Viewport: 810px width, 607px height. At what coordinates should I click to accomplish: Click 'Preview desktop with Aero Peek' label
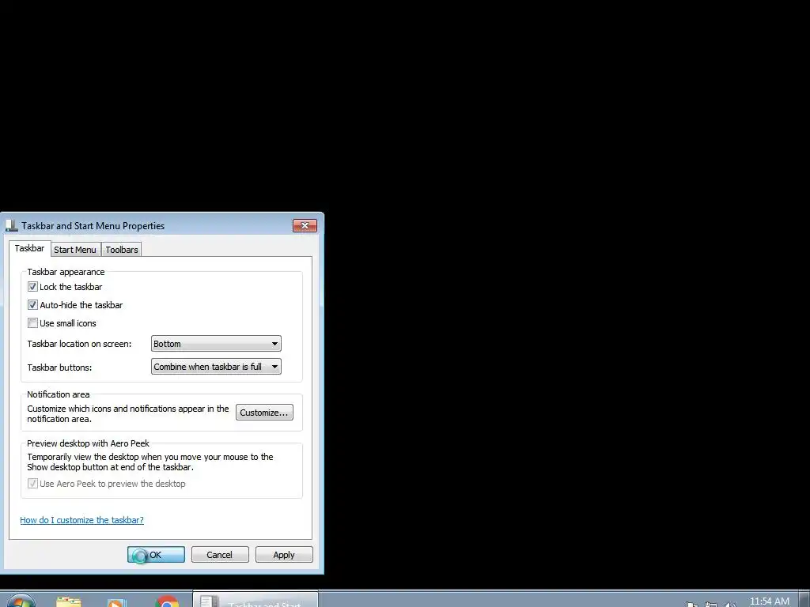click(x=88, y=443)
